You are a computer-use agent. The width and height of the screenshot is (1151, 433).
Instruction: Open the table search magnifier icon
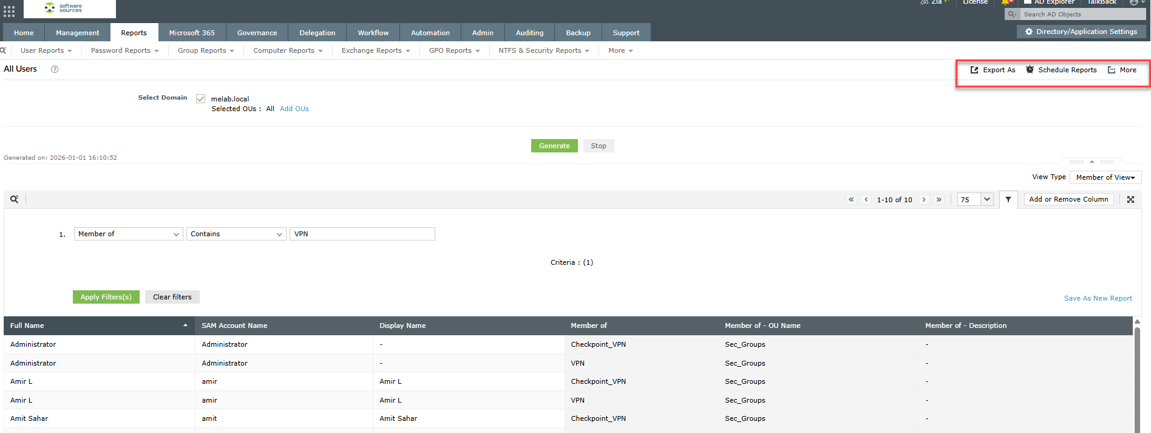(15, 199)
